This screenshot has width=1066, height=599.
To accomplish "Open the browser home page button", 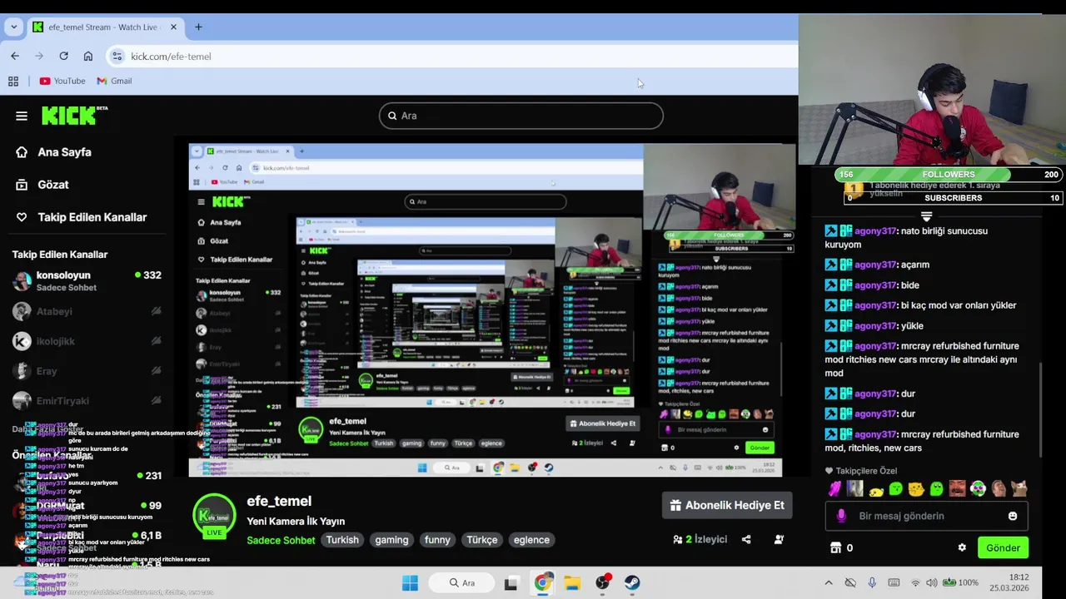I will click(x=88, y=56).
